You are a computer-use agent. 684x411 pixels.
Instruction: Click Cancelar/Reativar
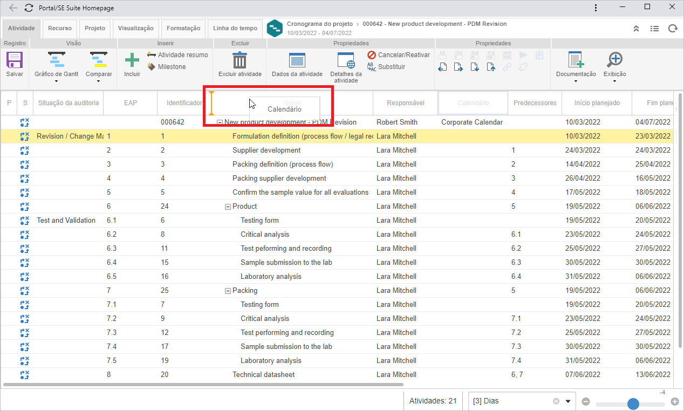point(399,55)
